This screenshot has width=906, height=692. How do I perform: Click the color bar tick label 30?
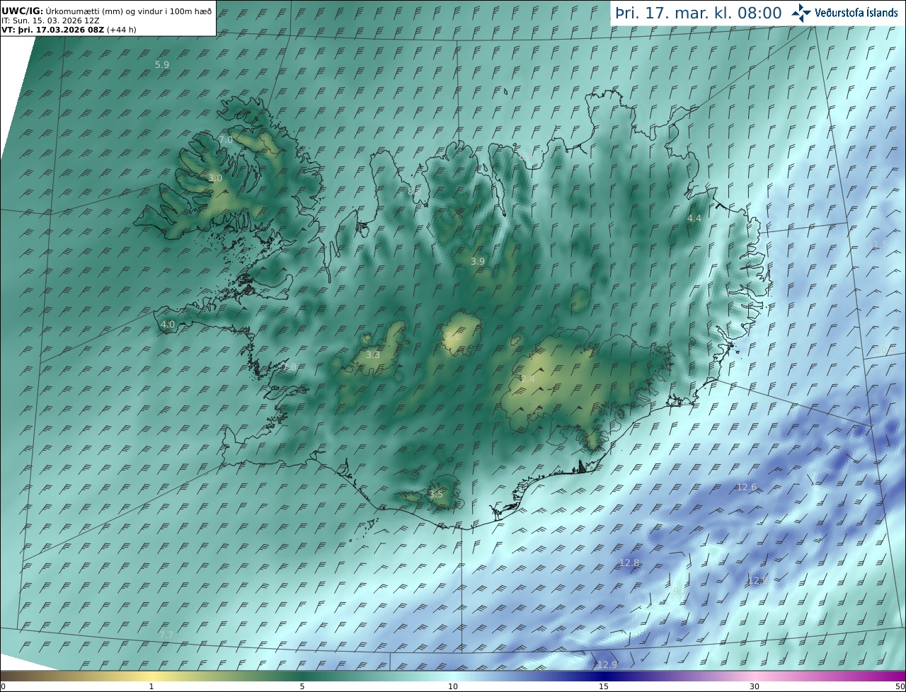(755, 686)
